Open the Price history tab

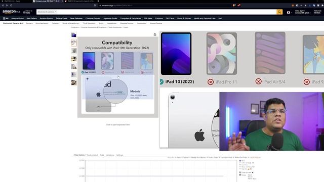[x=79, y=155]
